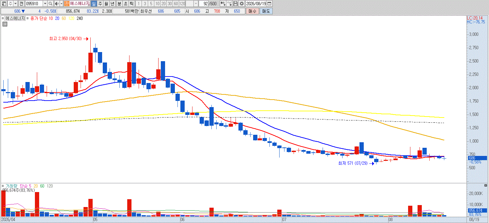This screenshot has width=489, height=223.
Task: Click the red 10 moving average legend
Action: pos(51,19)
